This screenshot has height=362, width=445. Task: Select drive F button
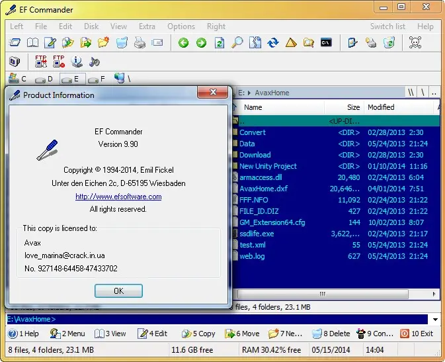(97, 79)
